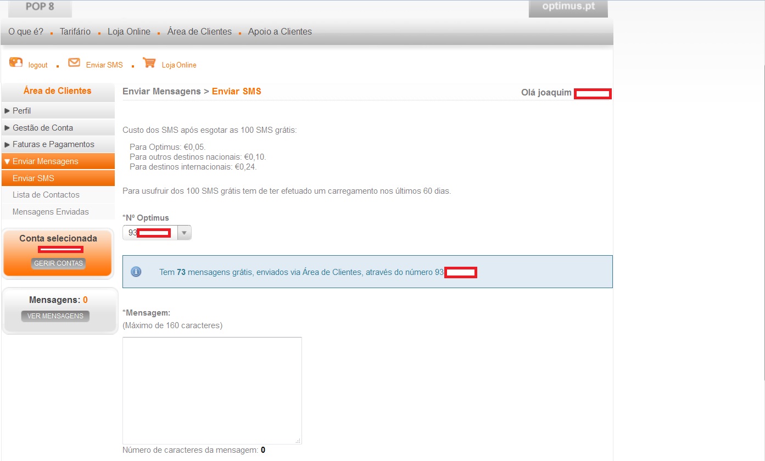Select Mensagens Enviadas in the sidebar
Image resolution: width=765 pixels, height=461 pixels.
[x=58, y=212]
